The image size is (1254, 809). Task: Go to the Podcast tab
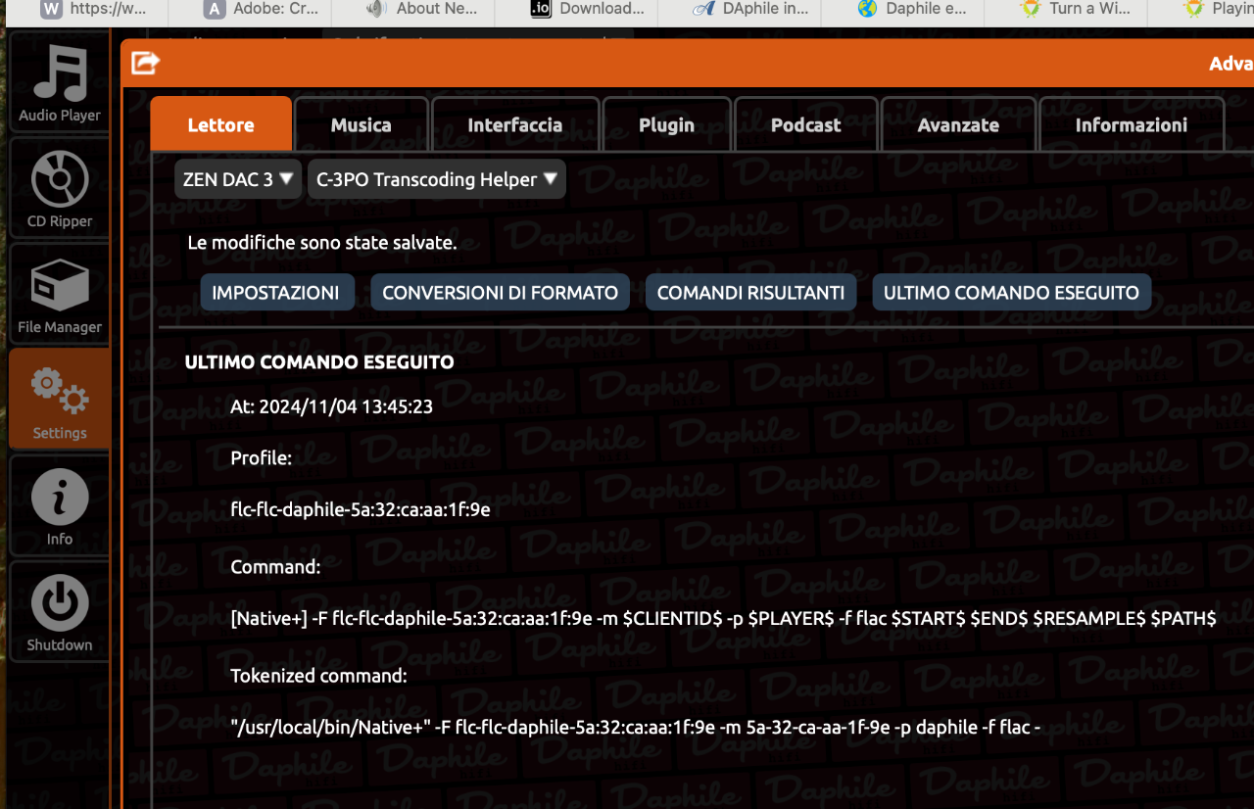click(x=806, y=124)
